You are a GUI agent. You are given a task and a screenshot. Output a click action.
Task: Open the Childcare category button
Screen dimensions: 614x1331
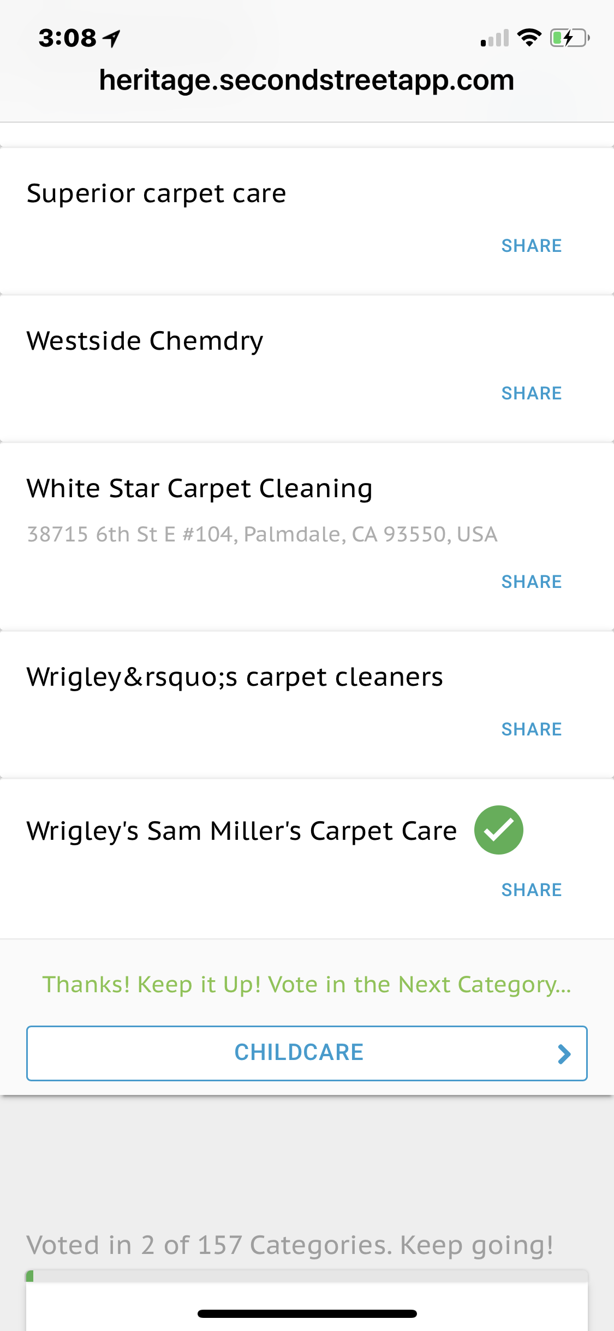coord(299,1053)
